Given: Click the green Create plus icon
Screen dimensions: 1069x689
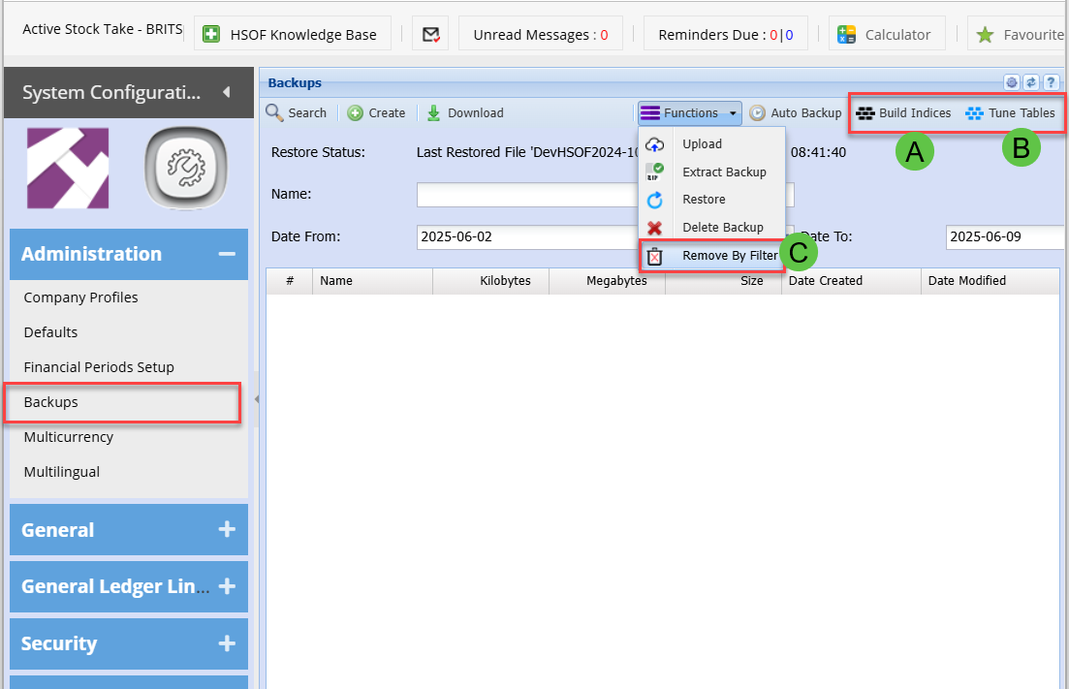Looking at the screenshot, I should [356, 113].
